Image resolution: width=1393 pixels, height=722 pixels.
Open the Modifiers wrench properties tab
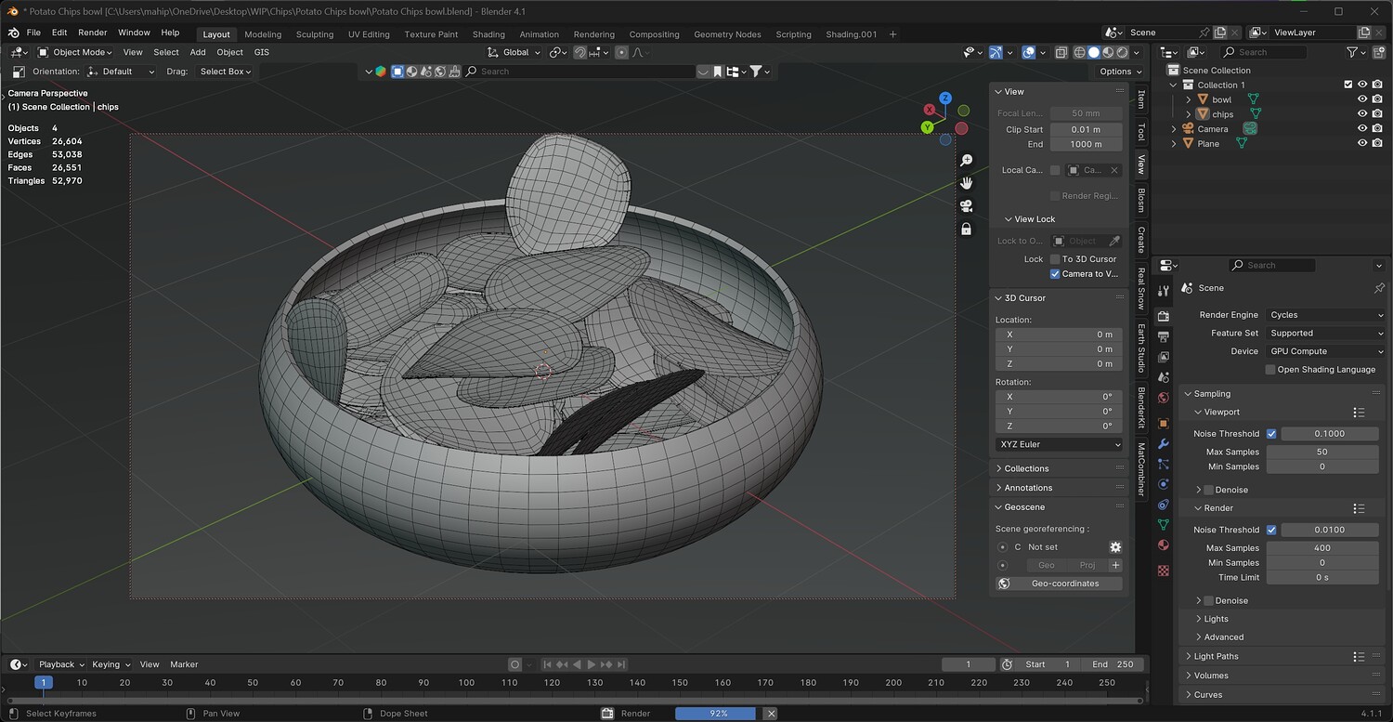point(1163,443)
